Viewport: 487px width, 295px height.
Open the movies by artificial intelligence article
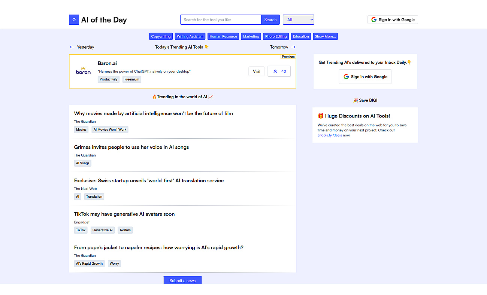point(154,113)
